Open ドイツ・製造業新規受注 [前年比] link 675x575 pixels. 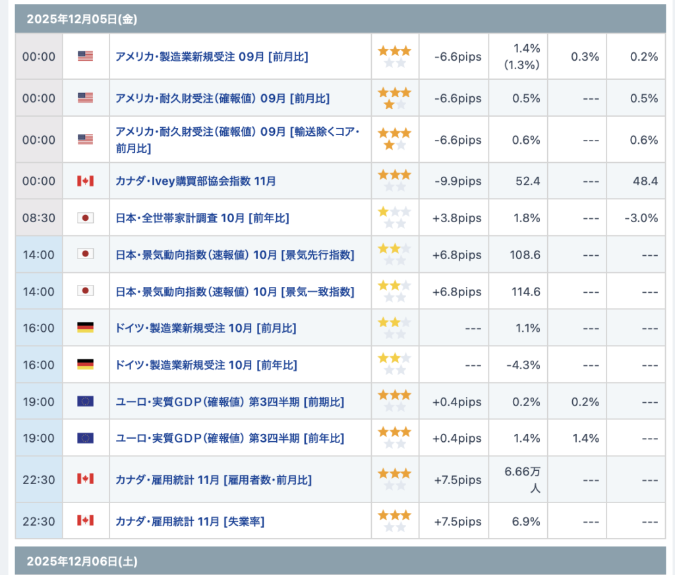(206, 365)
